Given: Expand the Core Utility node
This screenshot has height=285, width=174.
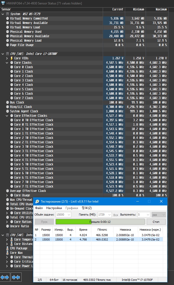Looking at the screenshot, I should coord(7,213).
